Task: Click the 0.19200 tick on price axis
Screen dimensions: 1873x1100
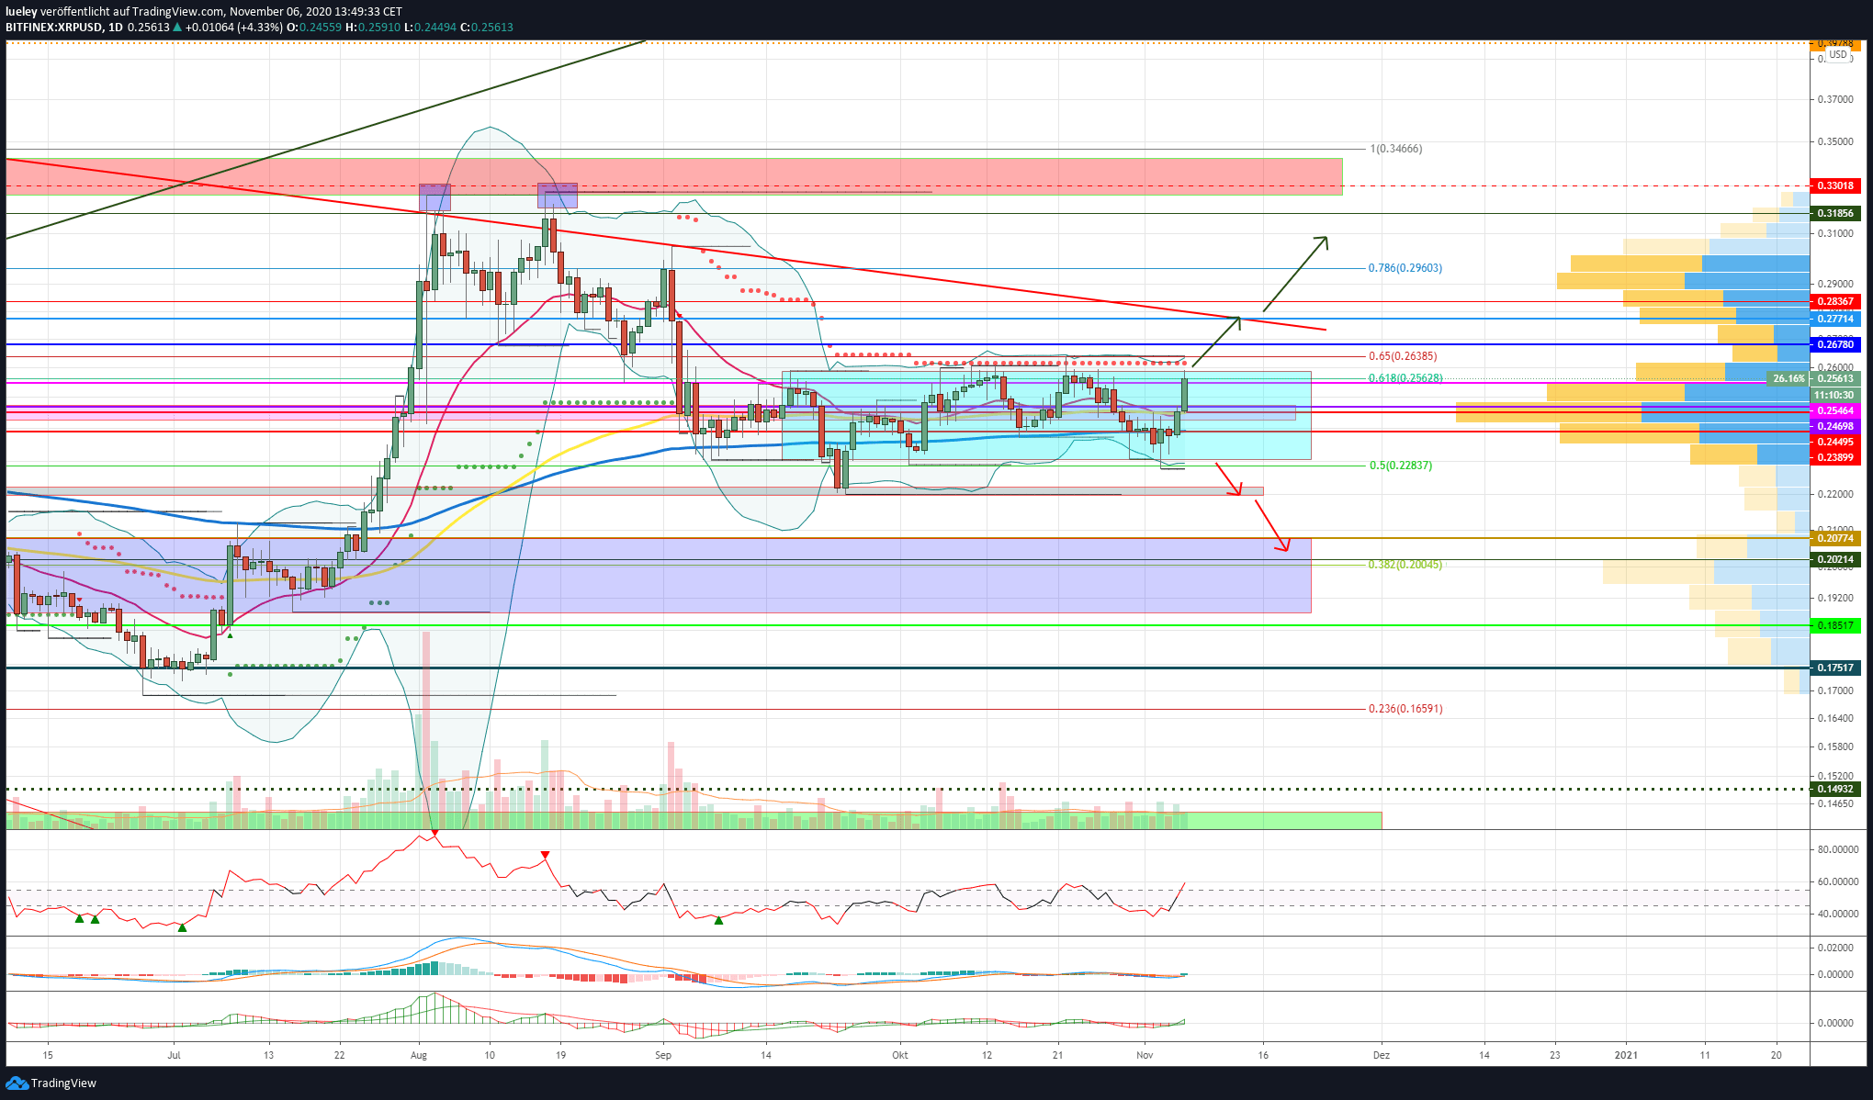Action: click(1835, 598)
